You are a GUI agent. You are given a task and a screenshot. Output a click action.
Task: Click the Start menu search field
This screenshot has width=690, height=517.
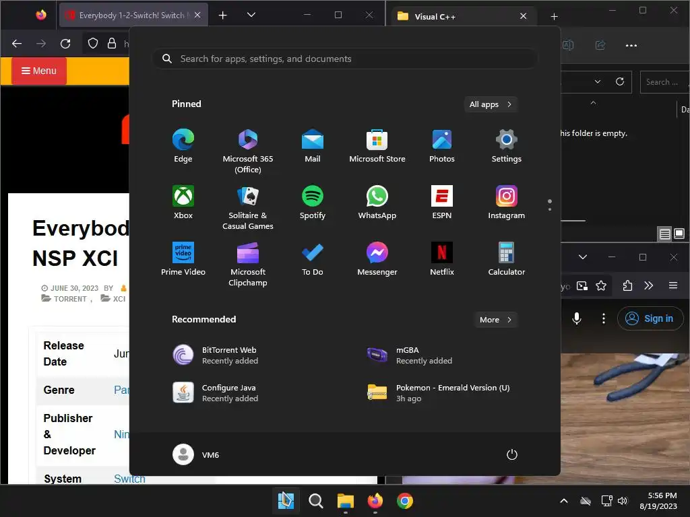345,59
